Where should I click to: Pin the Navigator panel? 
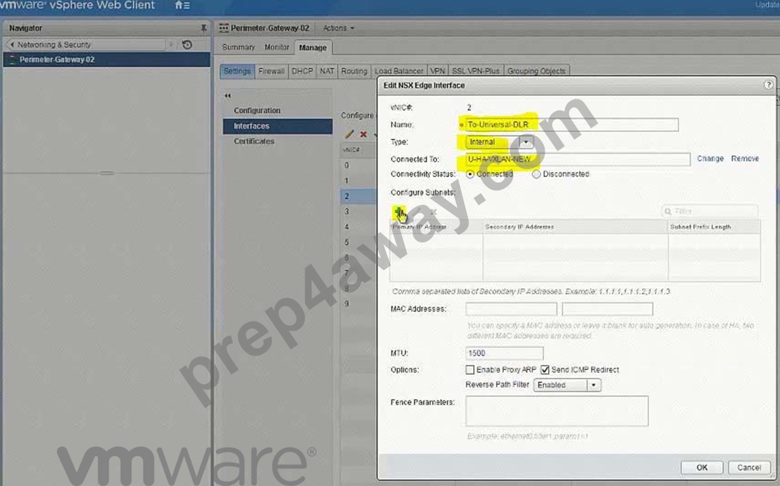coord(203,28)
